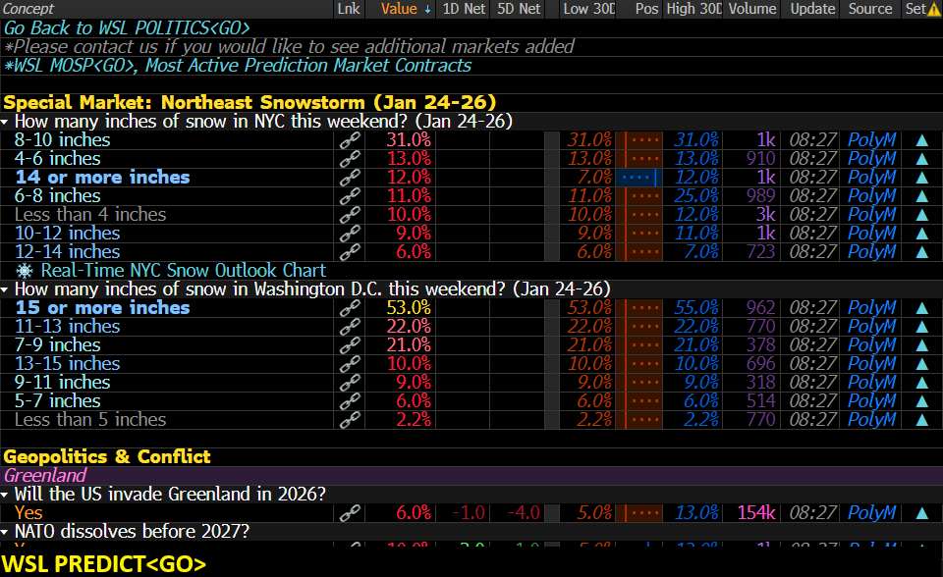The height and width of the screenshot is (577, 943).
Task: Click the link icon for 13-15 inches row
Action: coord(350,364)
